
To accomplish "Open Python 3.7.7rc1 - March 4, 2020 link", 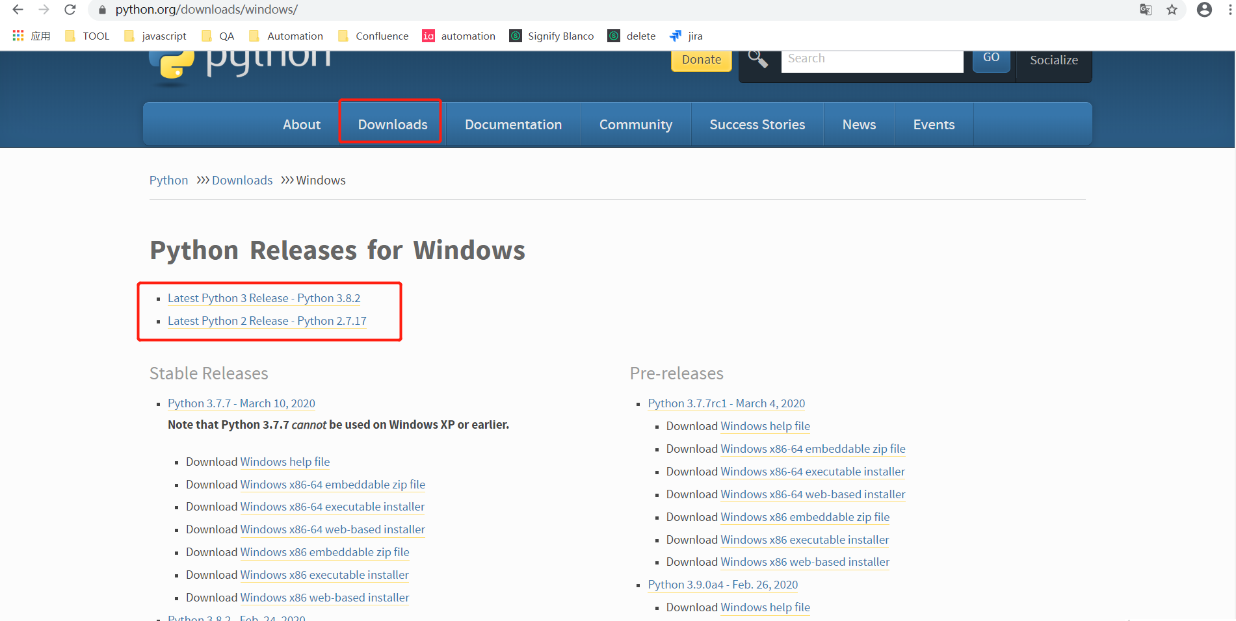I will 726,403.
